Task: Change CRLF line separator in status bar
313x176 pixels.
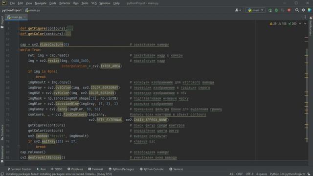Action: (239, 174)
